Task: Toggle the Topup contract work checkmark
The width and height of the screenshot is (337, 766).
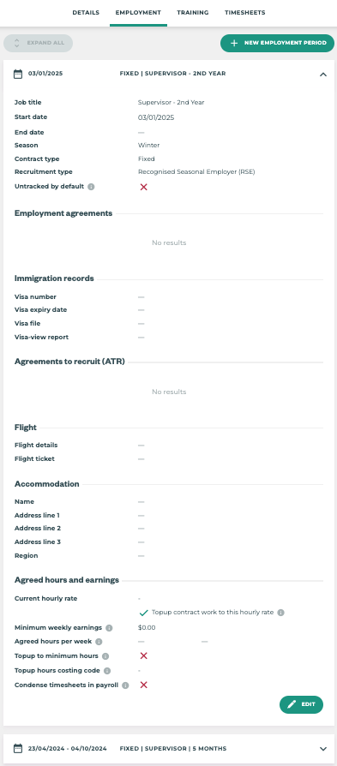Action: coord(144,613)
